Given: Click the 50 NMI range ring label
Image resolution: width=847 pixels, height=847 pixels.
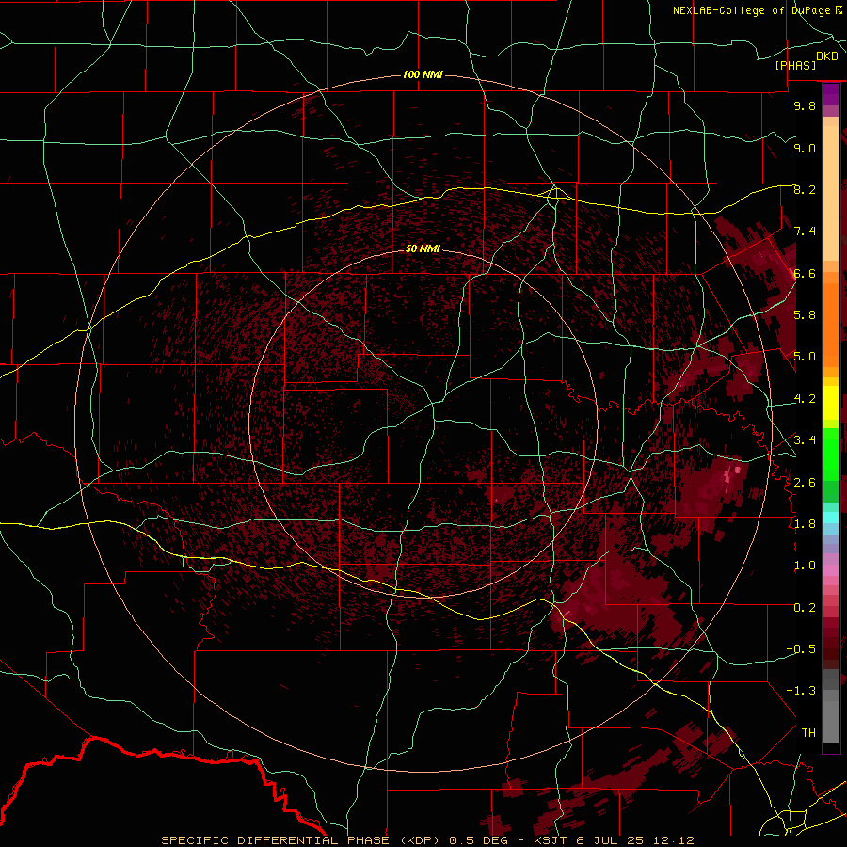Looking at the screenshot, I should pos(423,248).
